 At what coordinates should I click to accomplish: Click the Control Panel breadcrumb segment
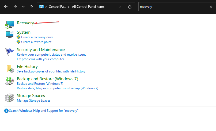(x=57, y=7)
